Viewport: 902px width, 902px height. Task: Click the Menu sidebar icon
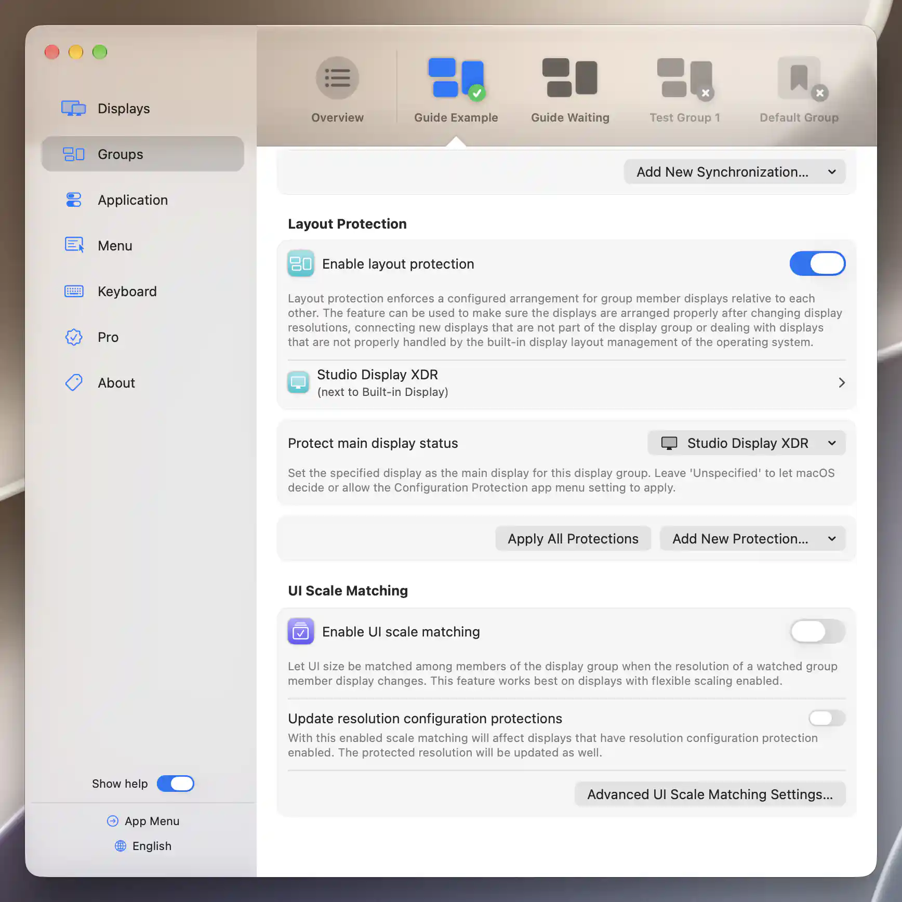pyautogui.click(x=74, y=245)
